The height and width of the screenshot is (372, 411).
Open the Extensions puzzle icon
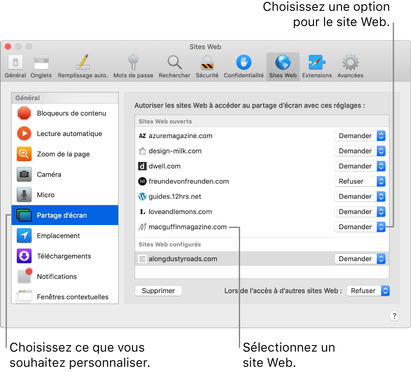[x=317, y=64]
